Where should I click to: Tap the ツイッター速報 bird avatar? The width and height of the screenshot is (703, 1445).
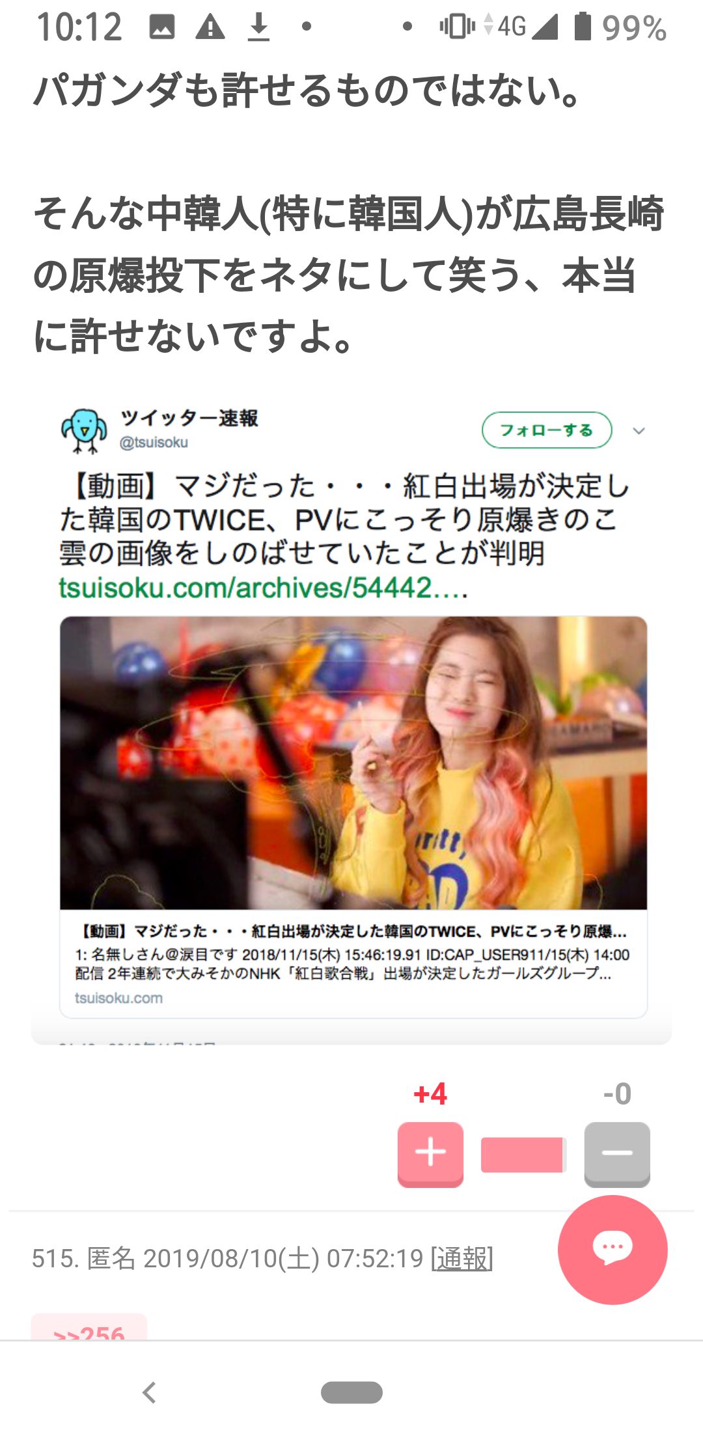[85, 430]
